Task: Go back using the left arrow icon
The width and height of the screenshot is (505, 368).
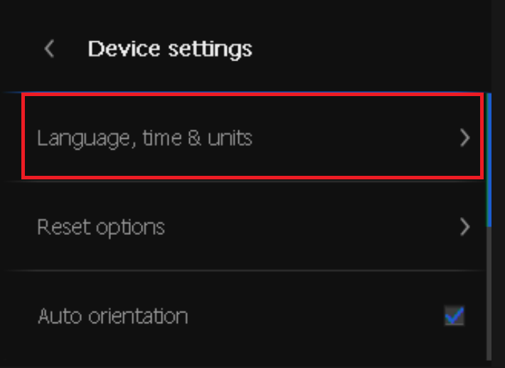Action: pyautogui.click(x=49, y=49)
